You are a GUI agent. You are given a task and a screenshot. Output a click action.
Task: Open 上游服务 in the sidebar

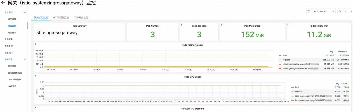click(x=9, y=39)
